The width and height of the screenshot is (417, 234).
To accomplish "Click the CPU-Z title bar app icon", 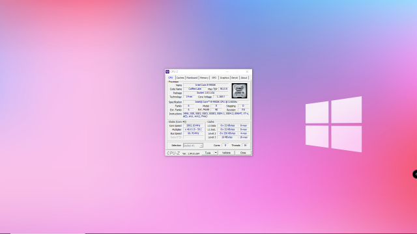I will point(167,71).
